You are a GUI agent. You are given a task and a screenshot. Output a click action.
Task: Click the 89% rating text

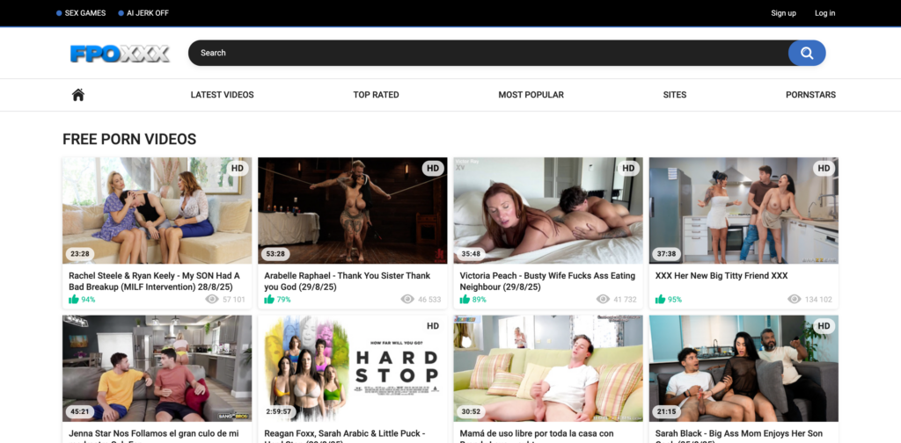click(x=480, y=300)
